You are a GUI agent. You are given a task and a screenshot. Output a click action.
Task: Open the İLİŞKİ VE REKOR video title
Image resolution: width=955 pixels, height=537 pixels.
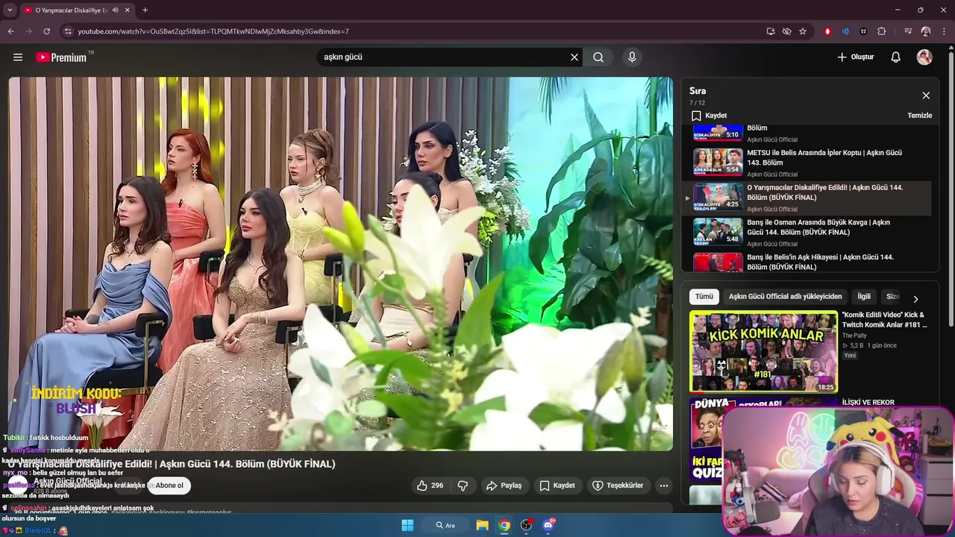868,403
